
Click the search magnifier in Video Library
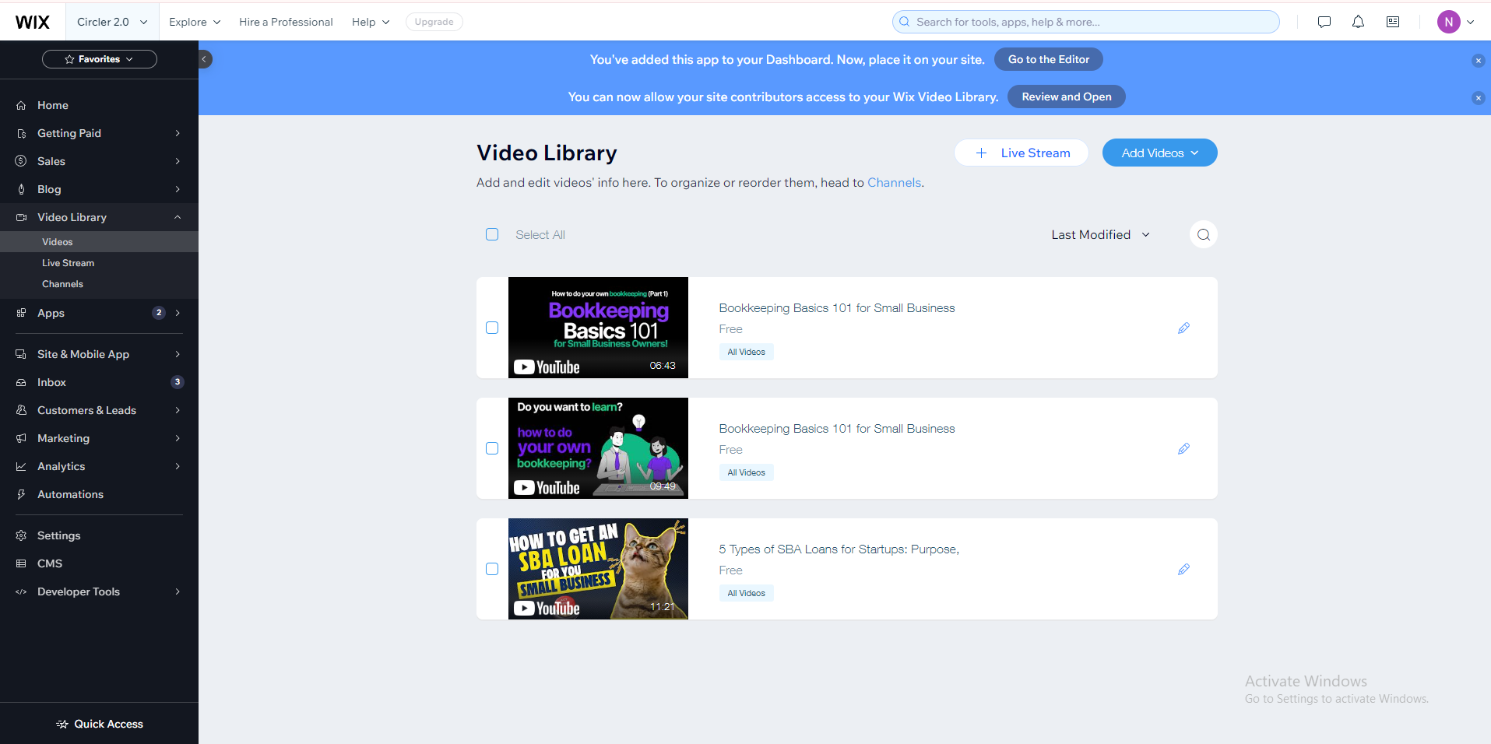point(1203,234)
